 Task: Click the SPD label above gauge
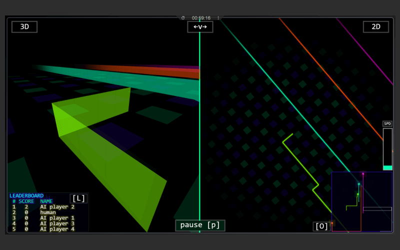[387, 123]
